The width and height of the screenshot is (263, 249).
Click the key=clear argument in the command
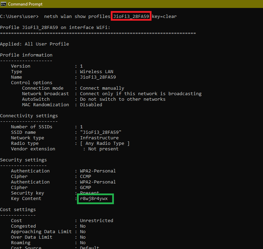tap(164, 16)
